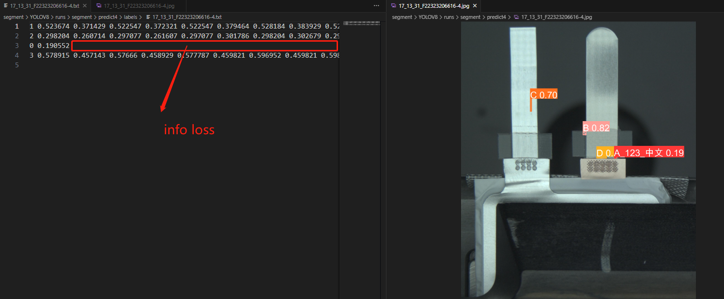
Task: Click value 0.260714 on line 2
Action: pos(89,36)
